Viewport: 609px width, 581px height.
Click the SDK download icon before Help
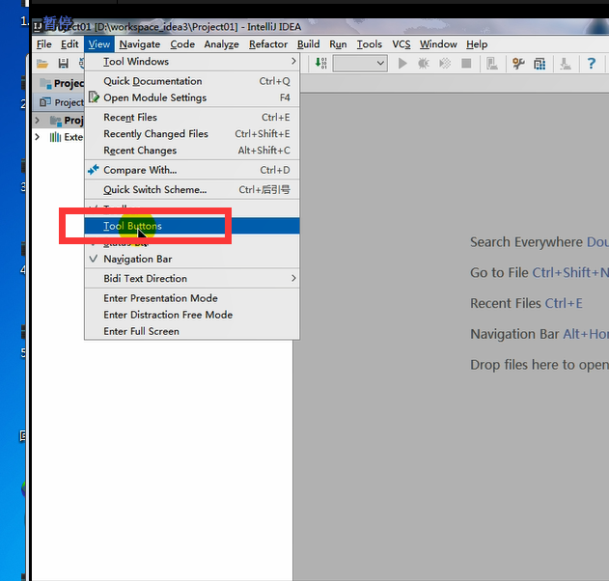click(566, 64)
